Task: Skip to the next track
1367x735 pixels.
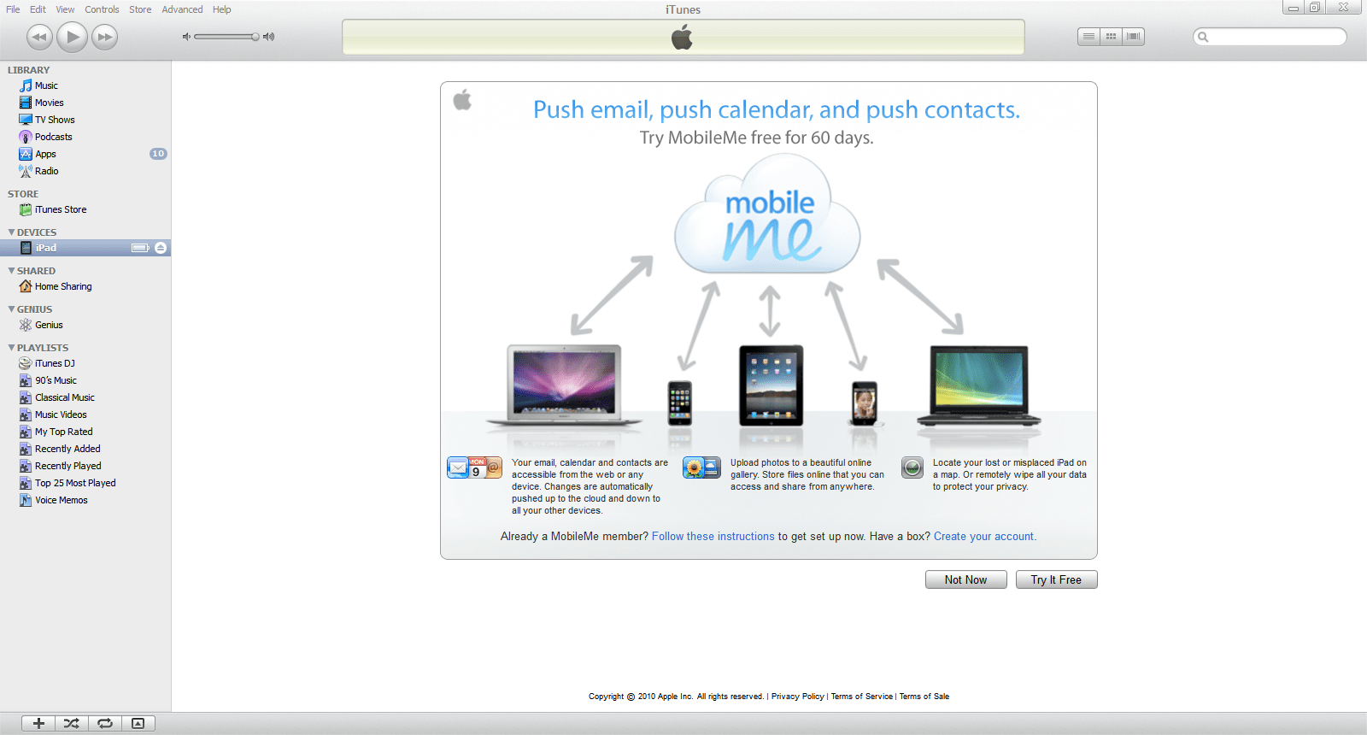Action: (104, 37)
